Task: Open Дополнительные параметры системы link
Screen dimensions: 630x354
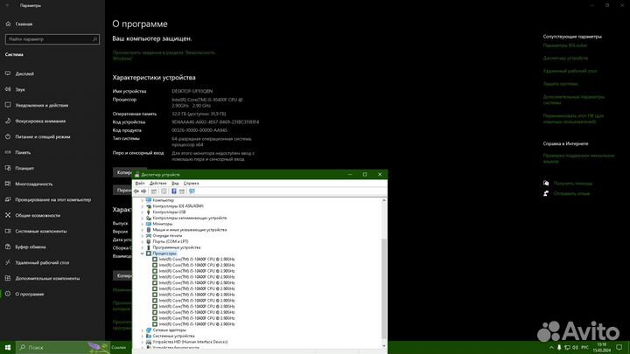Action: 574,100
